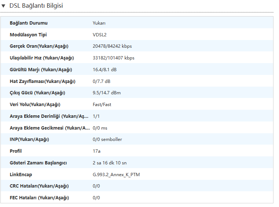Collapse the DSL Bağlantı Bilgisi section triangle

tap(3, 6)
